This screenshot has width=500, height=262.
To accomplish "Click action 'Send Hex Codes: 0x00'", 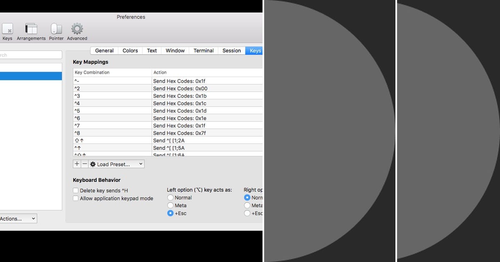I will pos(180,89).
